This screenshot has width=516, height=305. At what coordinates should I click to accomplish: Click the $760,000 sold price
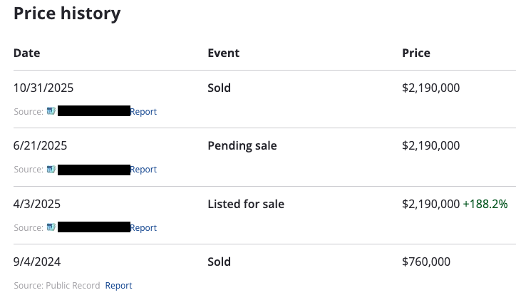(x=426, y=262)
